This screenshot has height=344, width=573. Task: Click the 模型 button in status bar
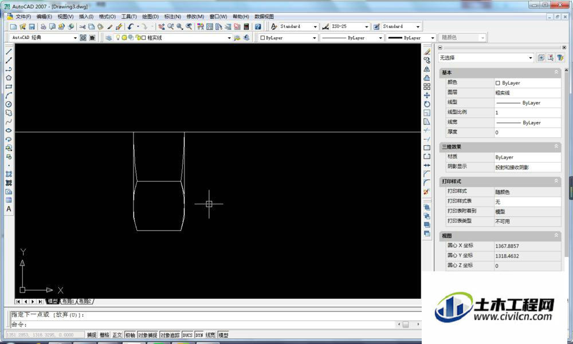coord(223,335)
